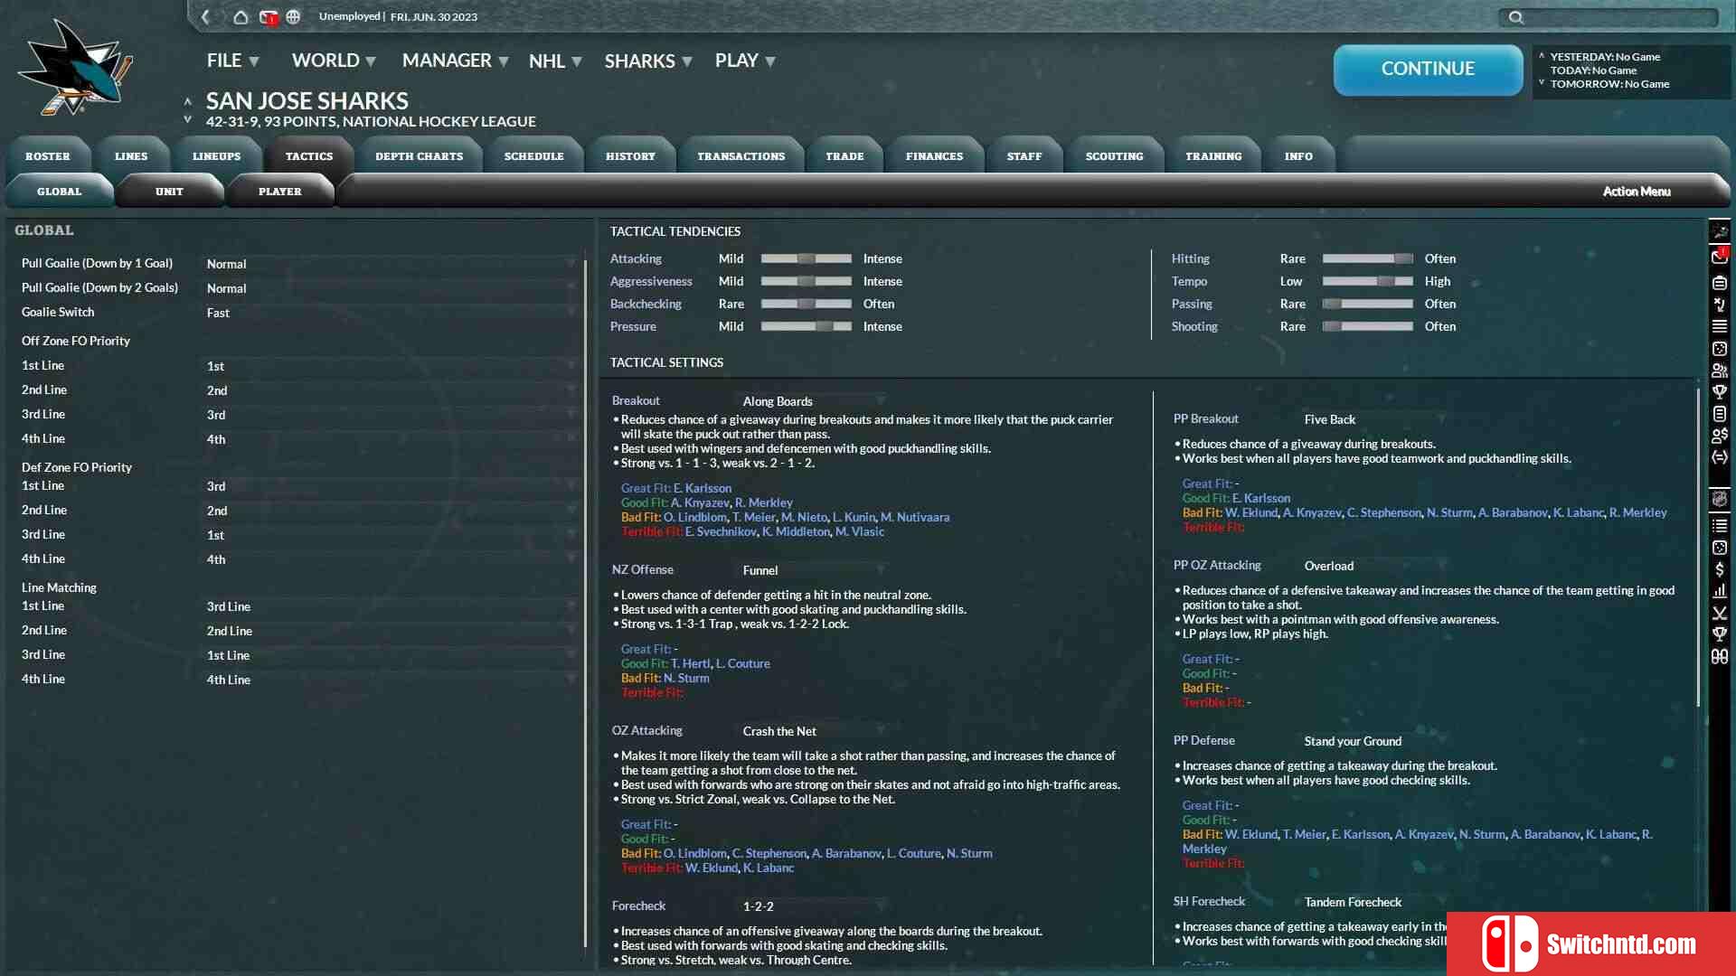Viewport: 1736px width, 976px height.
Task: Select the SHARKS menu item
Action: pyautogui.click(x=647, y=60)
